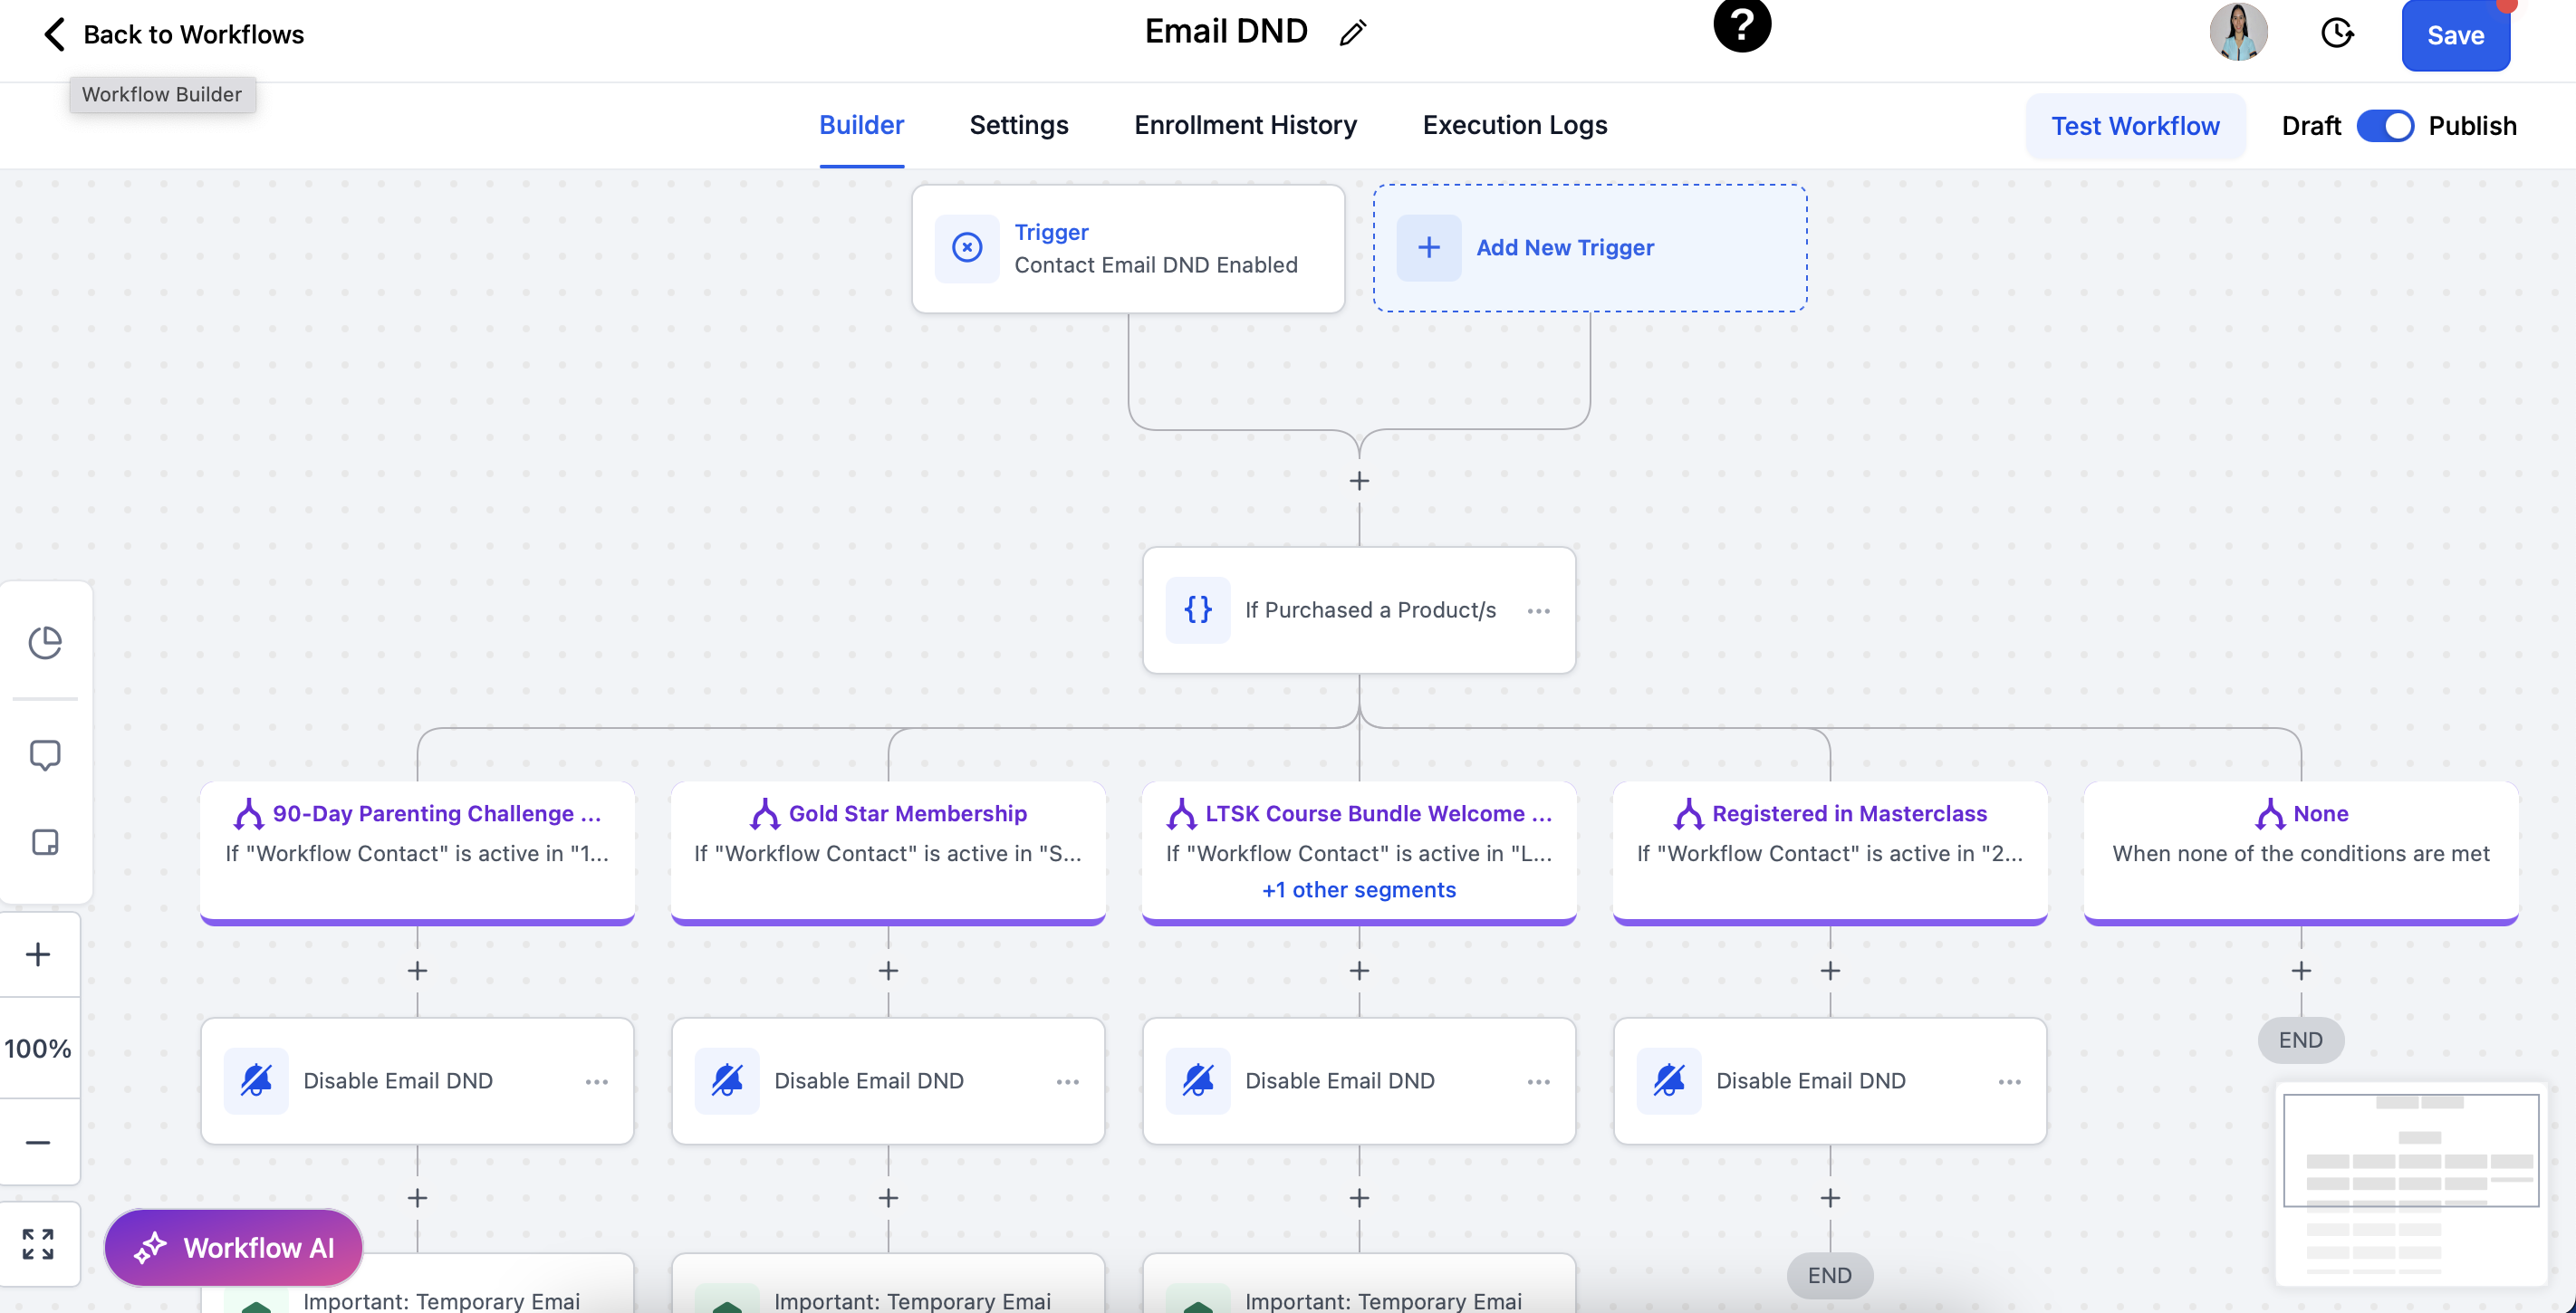Image resolution: width=2576 pixels, height=1313 pixels.
Task: Open the Workflow AI assistant
Action: click(234, 1247)
